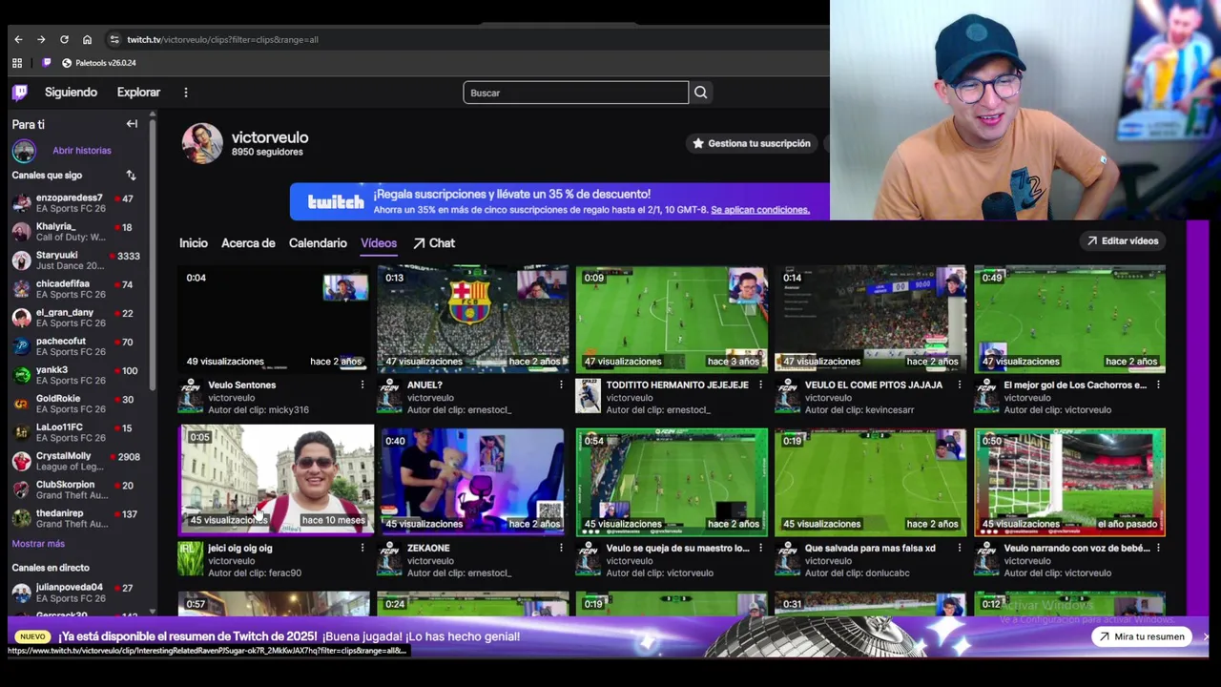Open LaLoo11FC channel in sidebar
This screenshot has width=1221, height=687.
click(76, 432)
